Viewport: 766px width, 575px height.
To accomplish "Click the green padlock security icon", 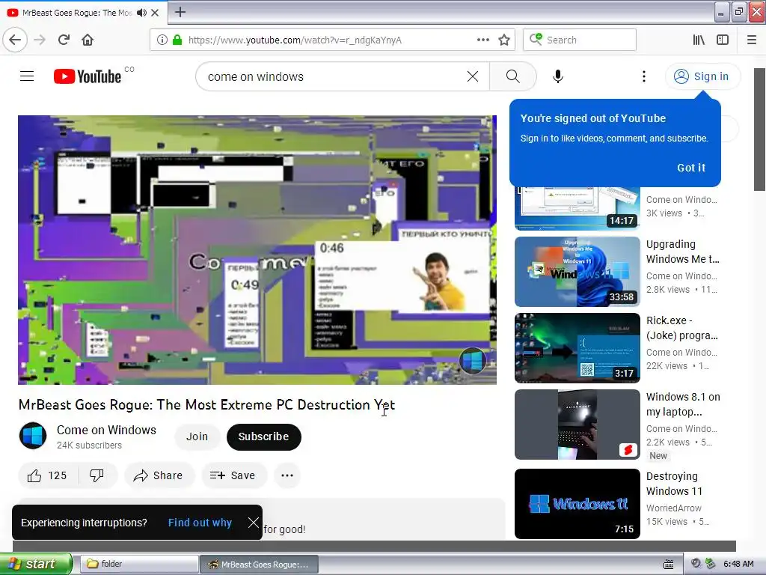I will pos(177,40).
